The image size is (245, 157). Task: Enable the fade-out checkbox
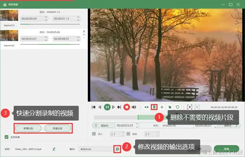tap(128, 134)
